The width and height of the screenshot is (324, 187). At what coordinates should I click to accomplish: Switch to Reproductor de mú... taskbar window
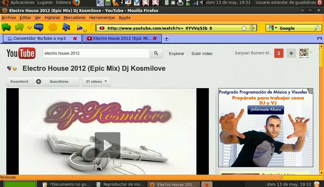click(x=120, y=184)
